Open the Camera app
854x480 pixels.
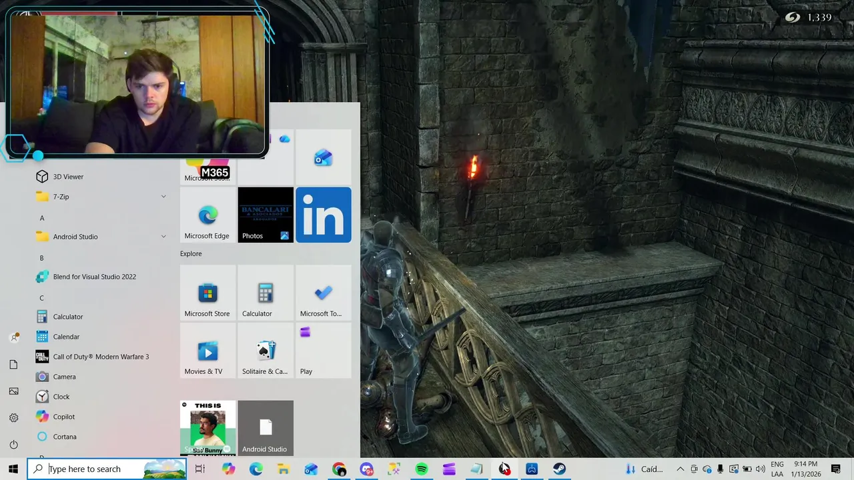point(100,377)
